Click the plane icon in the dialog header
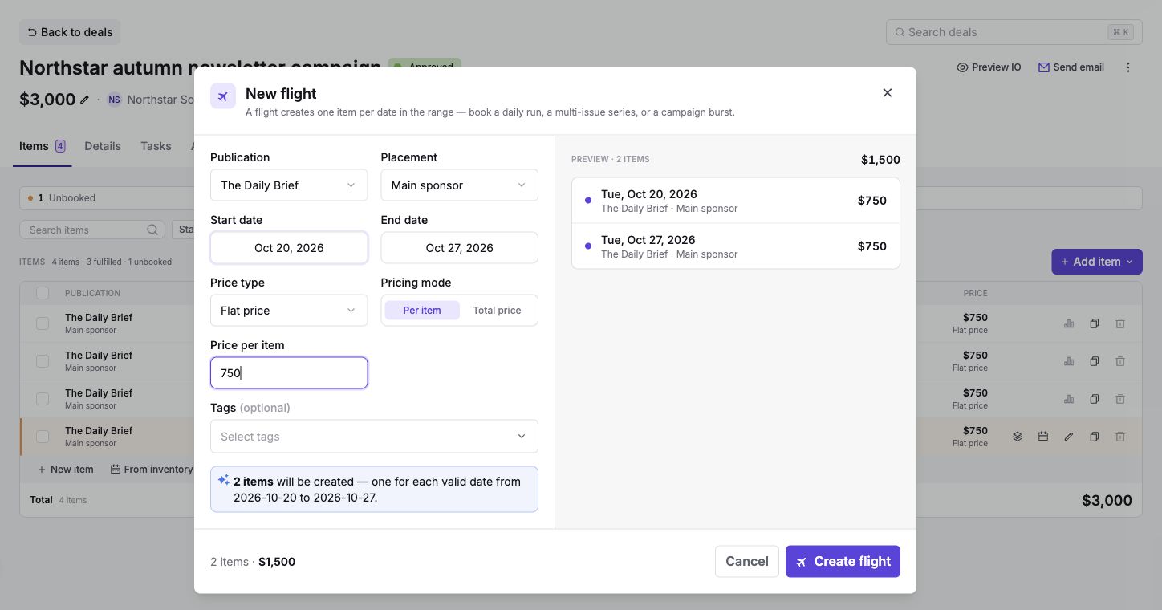Viewport: 1162px width, 610px height. [223, 96]
